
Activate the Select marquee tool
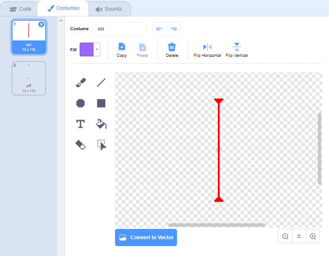101,145
